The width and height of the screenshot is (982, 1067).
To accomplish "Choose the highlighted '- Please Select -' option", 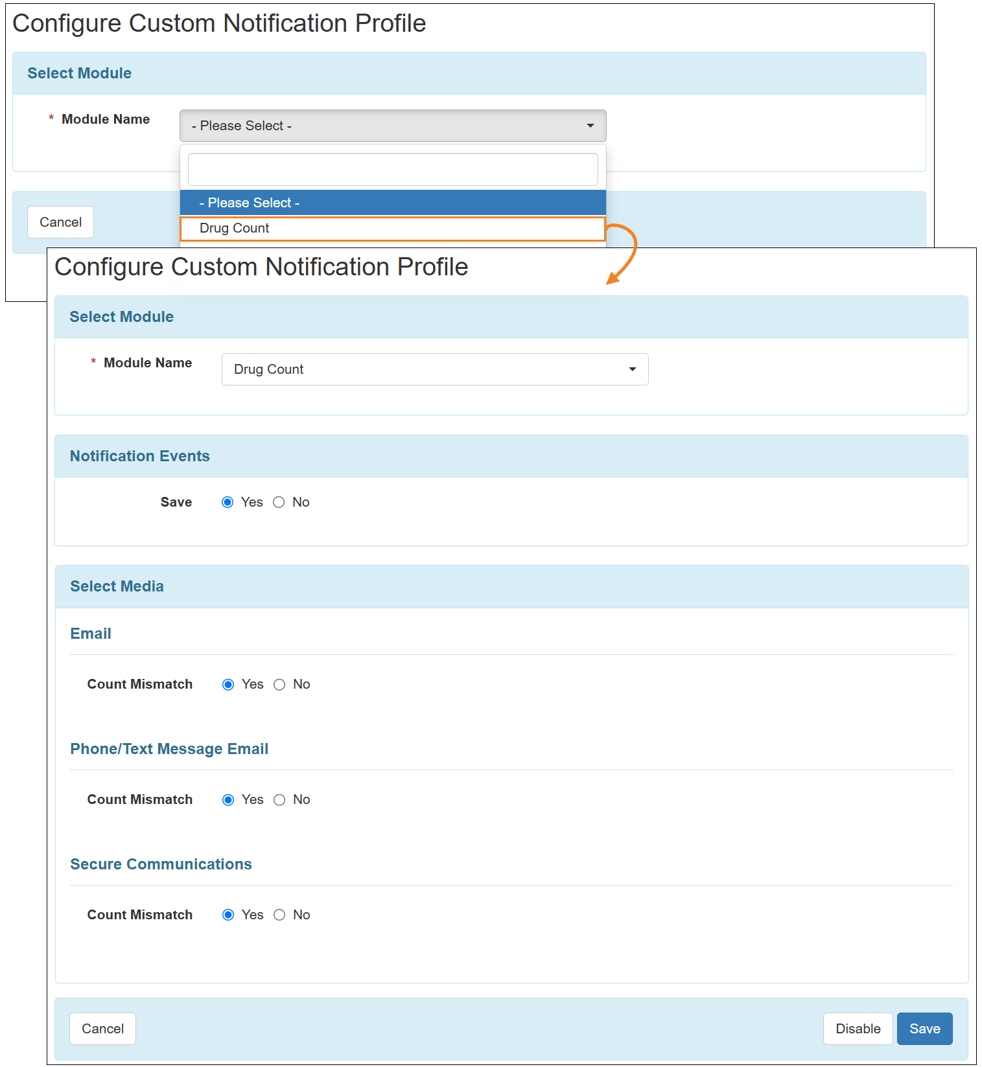I will pos(393,203).
